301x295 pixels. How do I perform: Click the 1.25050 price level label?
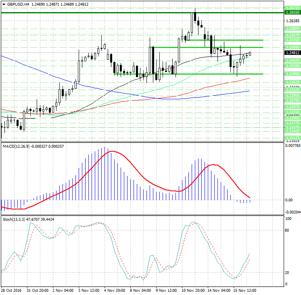coord(292,47)
